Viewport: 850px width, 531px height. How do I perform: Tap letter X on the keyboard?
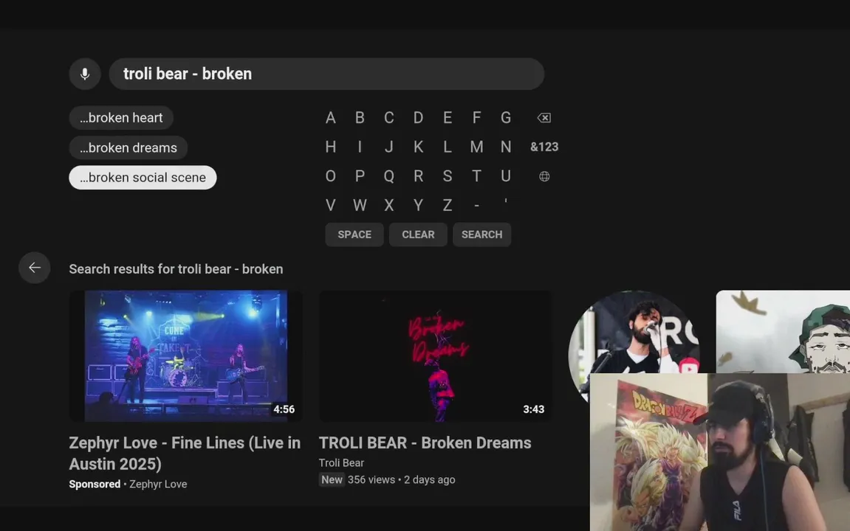(388, 205)
